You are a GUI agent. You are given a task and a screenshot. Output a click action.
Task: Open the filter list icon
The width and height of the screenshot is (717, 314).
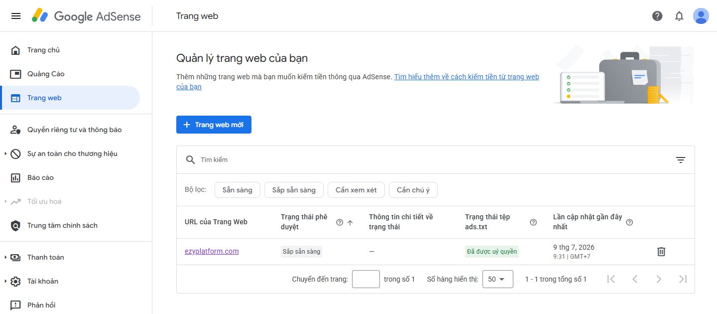681,159
